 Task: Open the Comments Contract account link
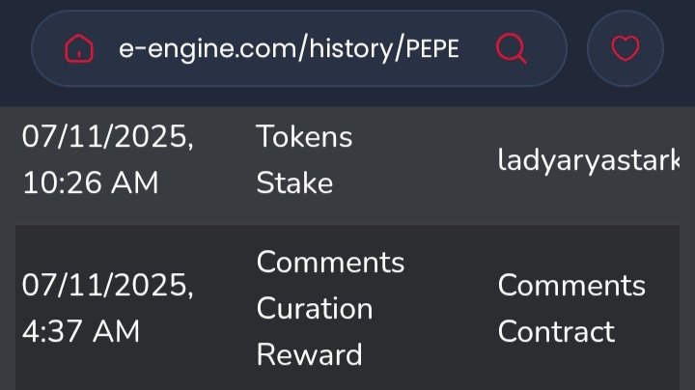pyautogui.click(x=571, y=308)
